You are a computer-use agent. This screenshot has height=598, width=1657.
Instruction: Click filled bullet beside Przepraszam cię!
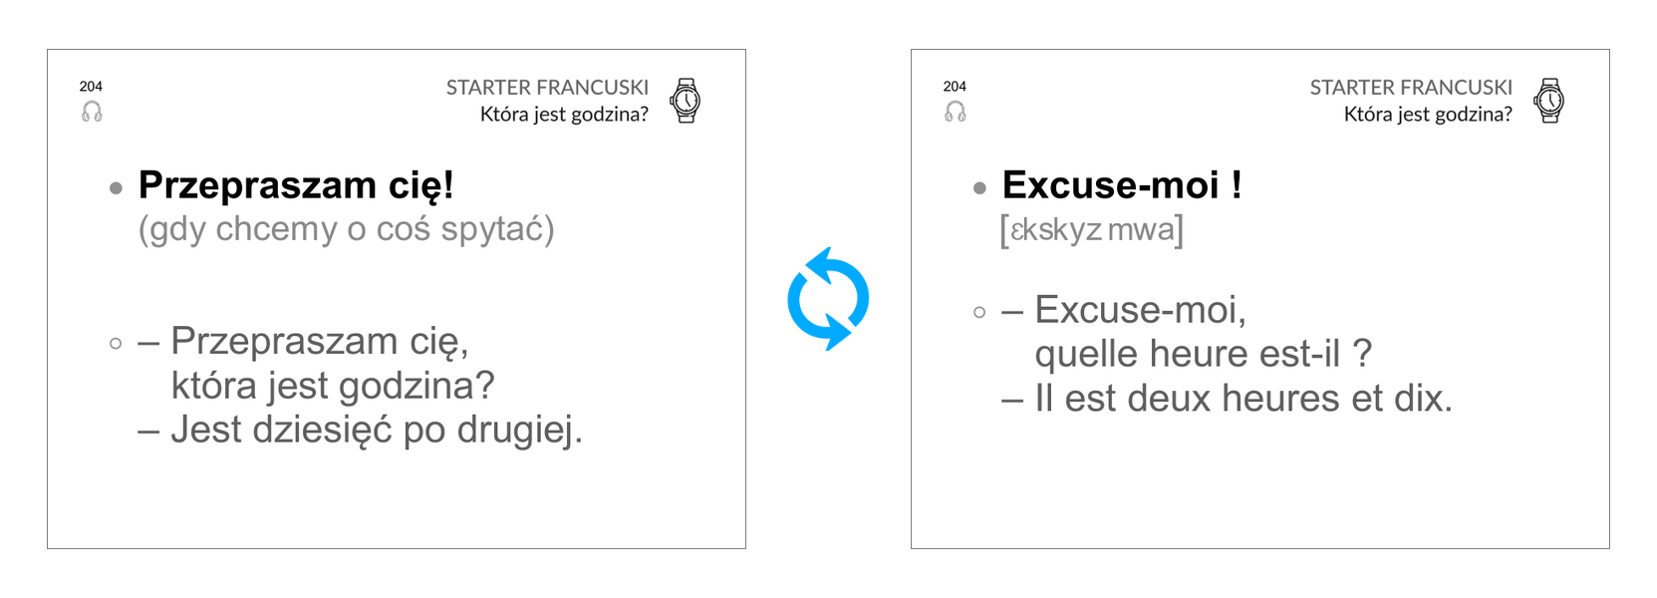click(x=117, y=187)
